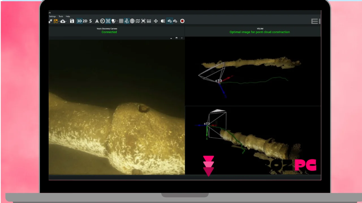Maximize the camera video panel
The height and width of the screenshot is (203, 362).
click(x=176, y=38)
